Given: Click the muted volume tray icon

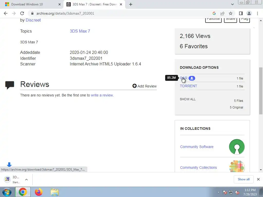Looking at the screenshot, I should [x=237, y=192].
